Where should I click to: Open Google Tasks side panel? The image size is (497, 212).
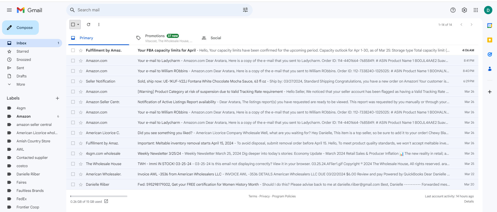pos(490,54)
